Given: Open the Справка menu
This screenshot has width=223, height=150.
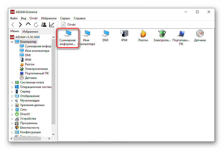Looking at the screenshot, I should 80,18.
